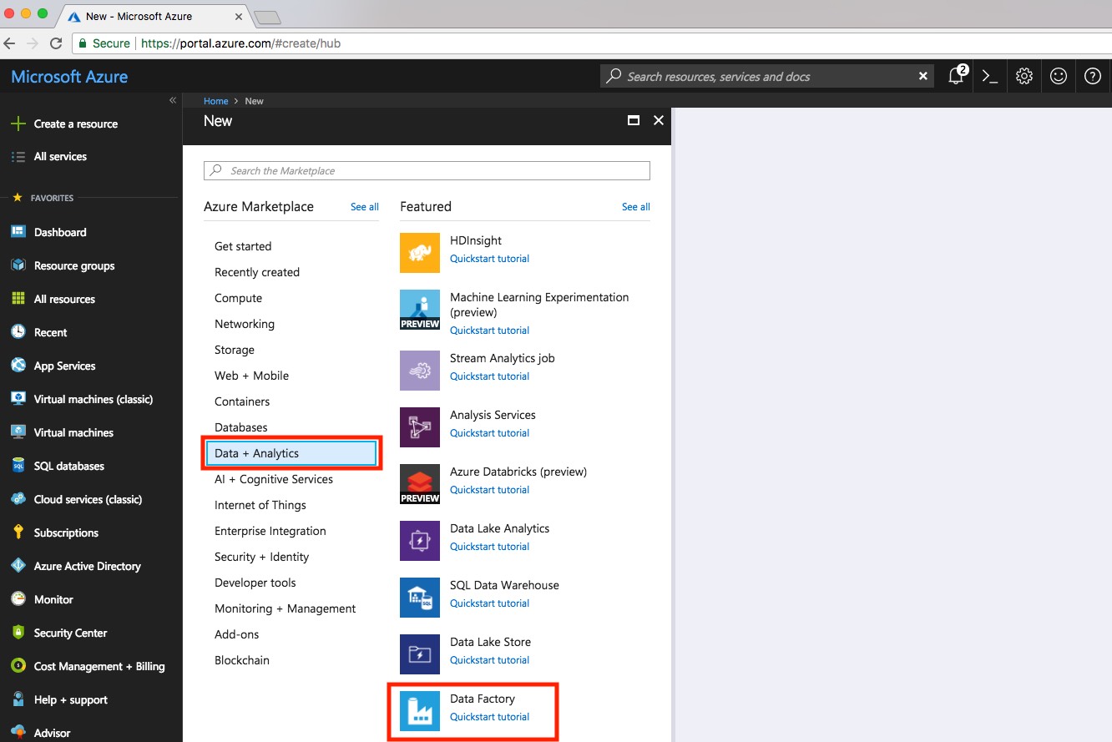This screenshot has height=742, width=1112.
Task: Click the Search the Marketplace field
Action: pos(427,170)
